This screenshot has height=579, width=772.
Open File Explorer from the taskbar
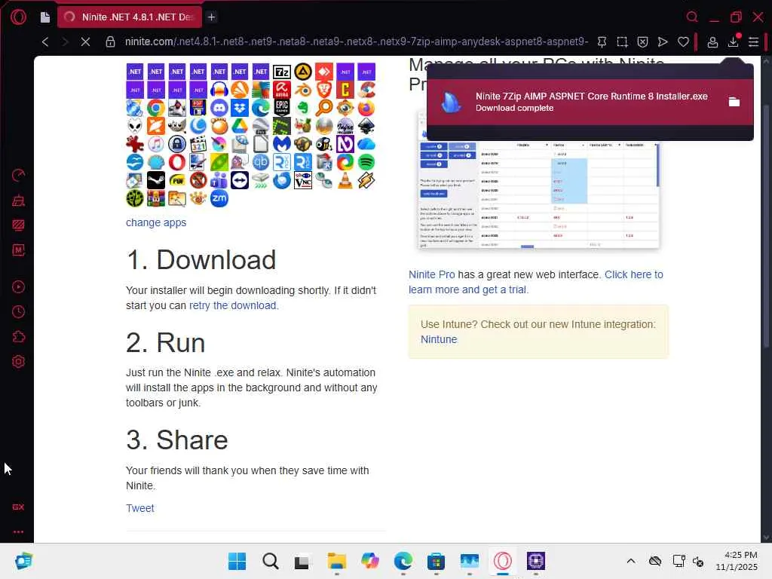[337, 561]
